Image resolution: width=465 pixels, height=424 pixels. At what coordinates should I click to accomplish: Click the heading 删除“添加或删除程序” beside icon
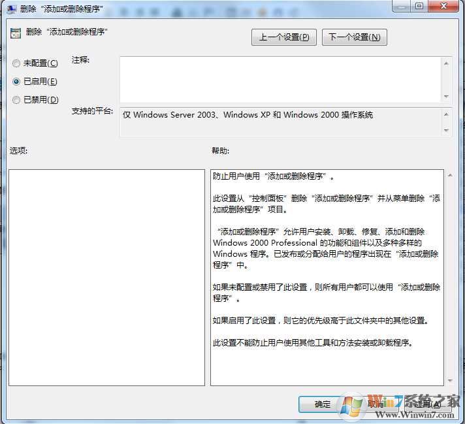67,32
